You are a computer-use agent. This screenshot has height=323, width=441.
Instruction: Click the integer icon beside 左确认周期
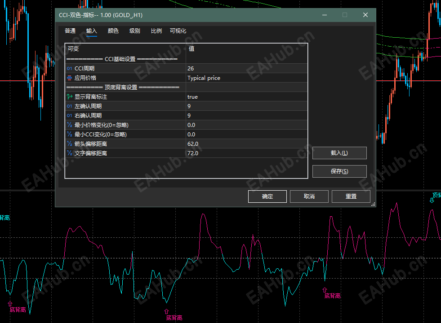click(70, 106)
